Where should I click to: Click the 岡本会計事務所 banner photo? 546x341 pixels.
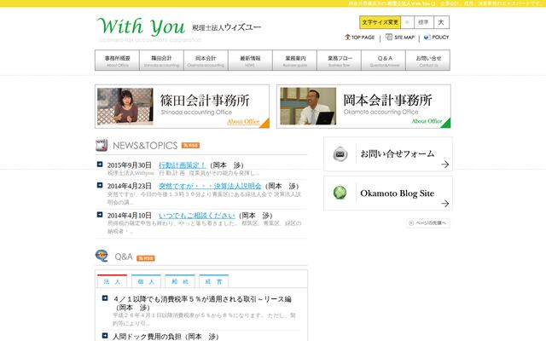click(x=308, y=106)
